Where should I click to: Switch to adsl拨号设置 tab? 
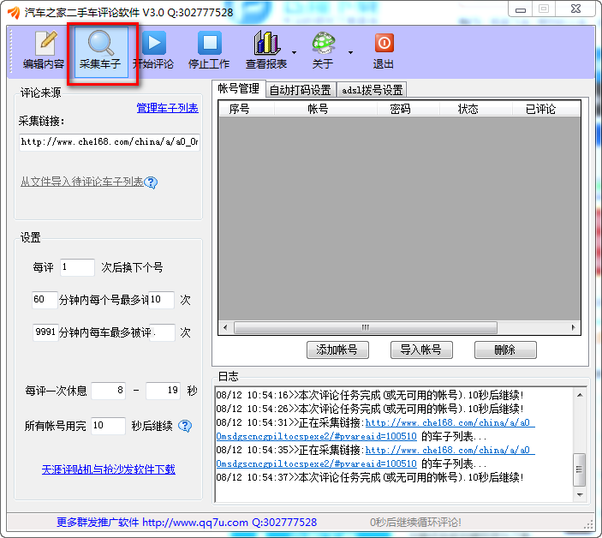[x=372, y=90]
